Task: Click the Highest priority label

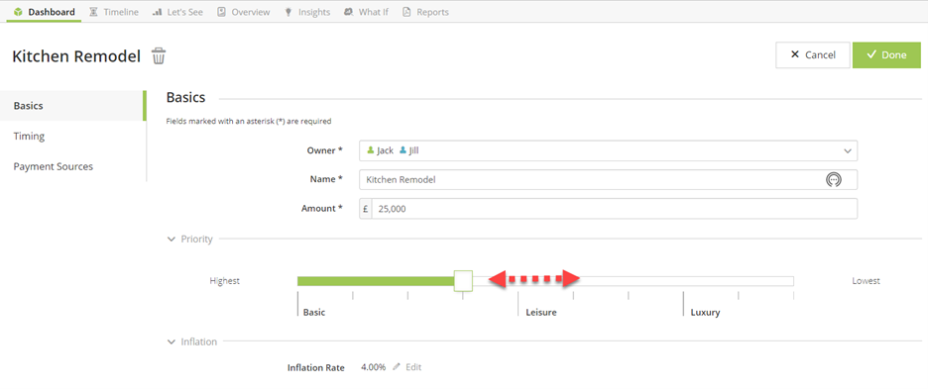Action: click(x=224, y=281)
